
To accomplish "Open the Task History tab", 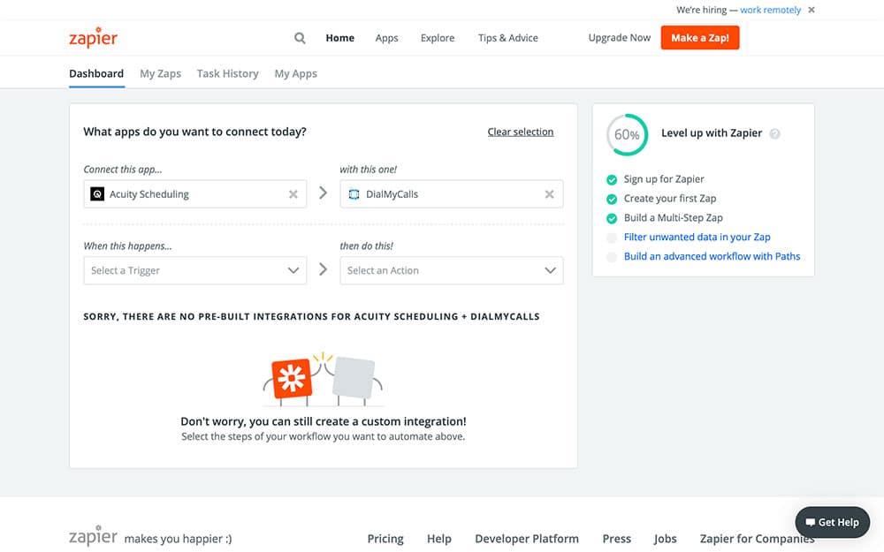I will (227, 73).
